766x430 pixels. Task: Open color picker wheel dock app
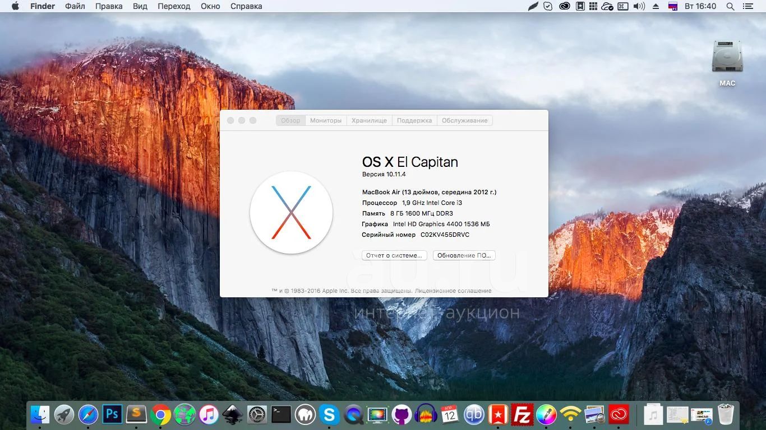point(546,414)
